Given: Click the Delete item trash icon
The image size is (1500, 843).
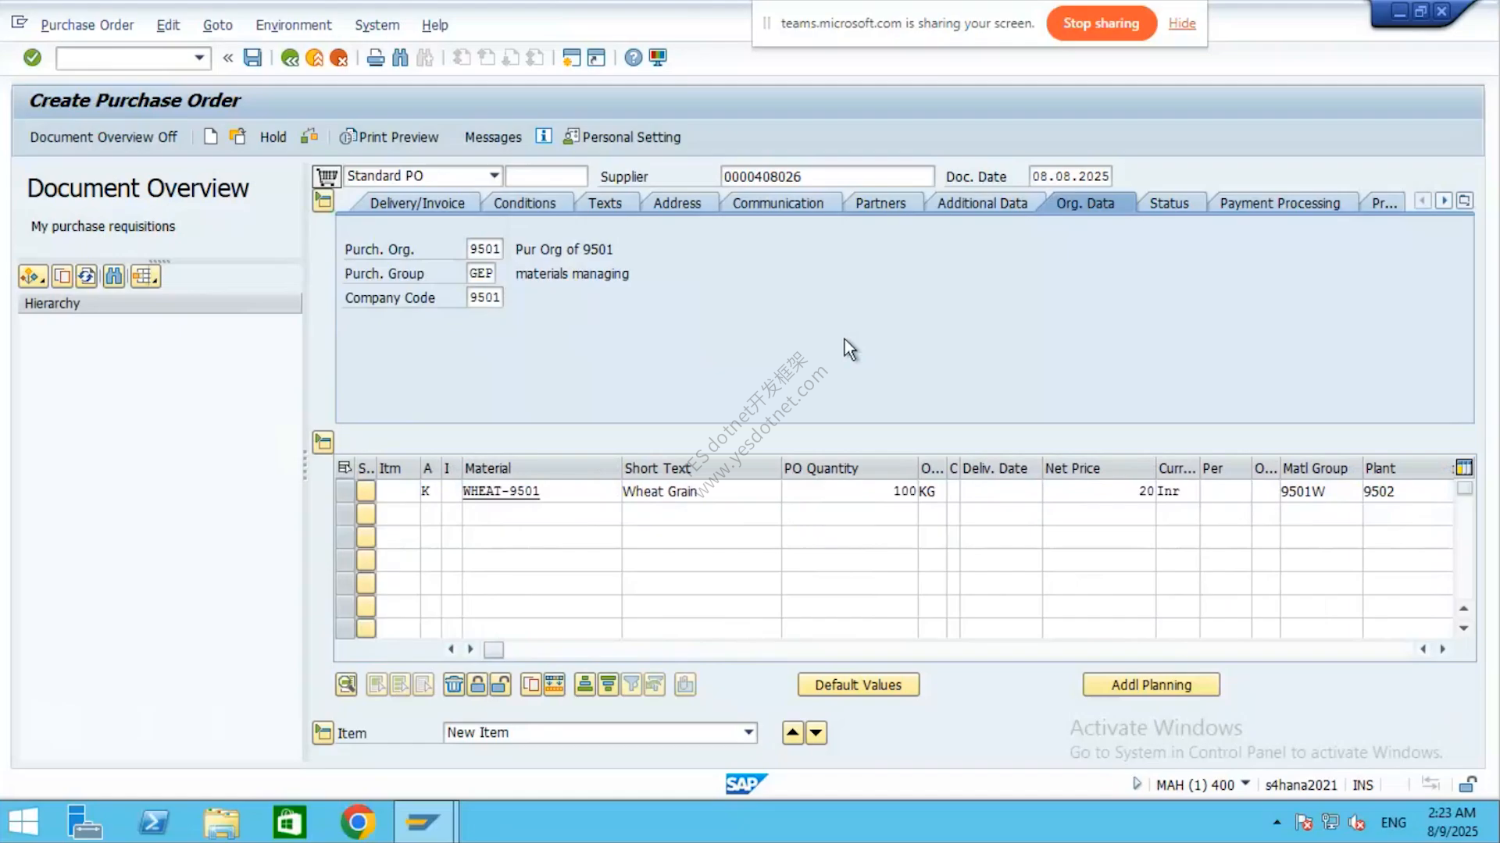Looking at the screenshot, I should [x=454, y=685].
